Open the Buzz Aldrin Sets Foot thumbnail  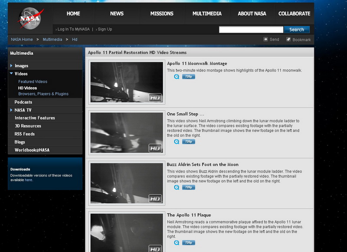(127, 183)
